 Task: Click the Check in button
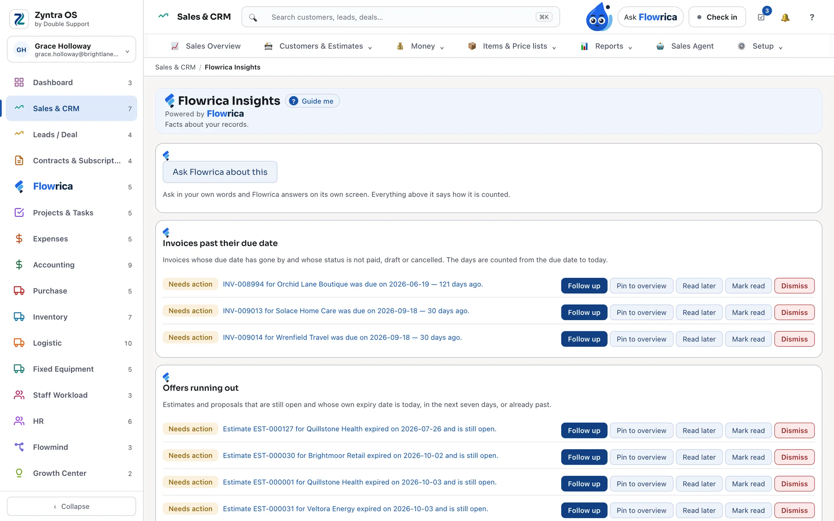(x=717, y=17)
